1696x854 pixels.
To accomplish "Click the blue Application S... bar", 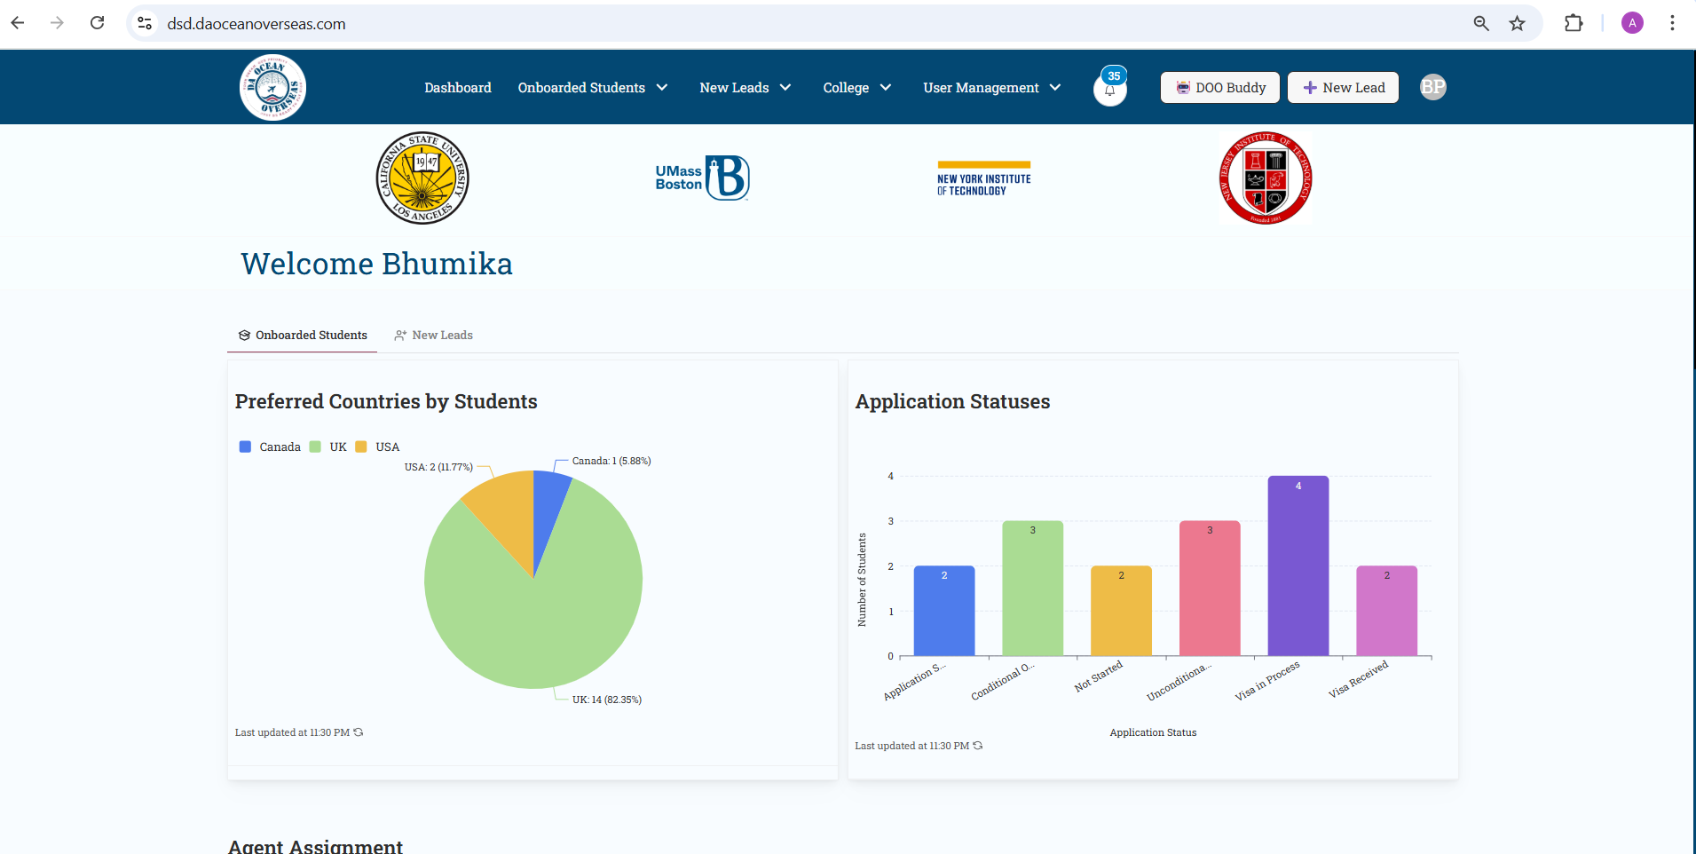I will pyautogui.click(x=944, y=611).
